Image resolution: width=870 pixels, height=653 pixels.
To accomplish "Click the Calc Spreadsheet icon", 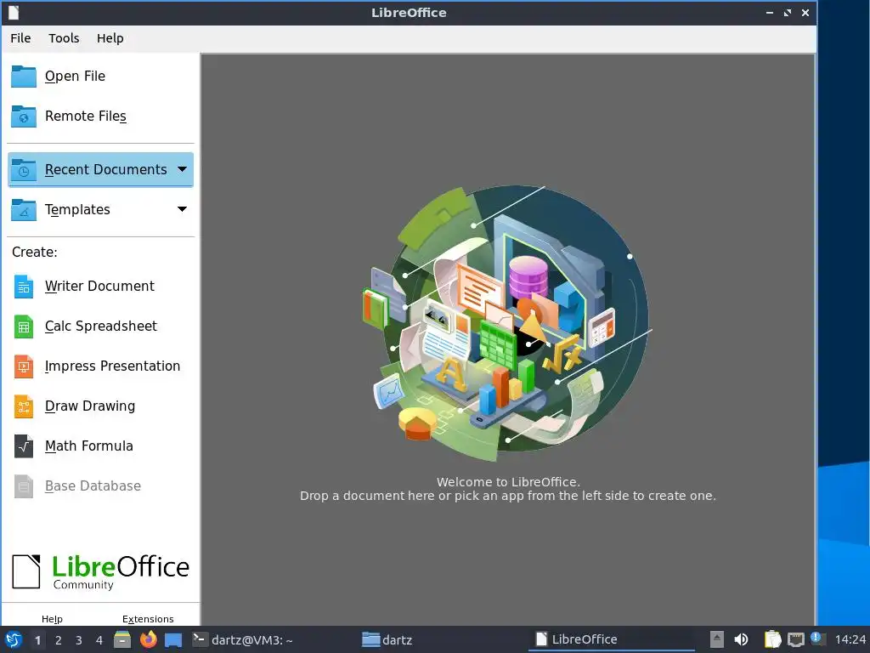I will coord(24,326).
